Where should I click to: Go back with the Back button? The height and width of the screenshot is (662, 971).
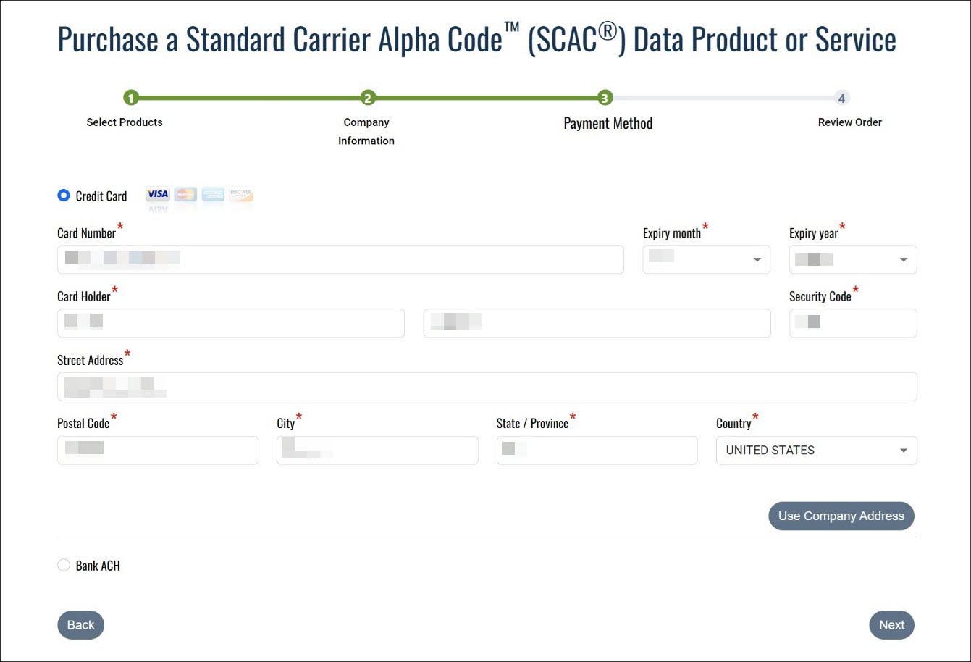[80, 625]
